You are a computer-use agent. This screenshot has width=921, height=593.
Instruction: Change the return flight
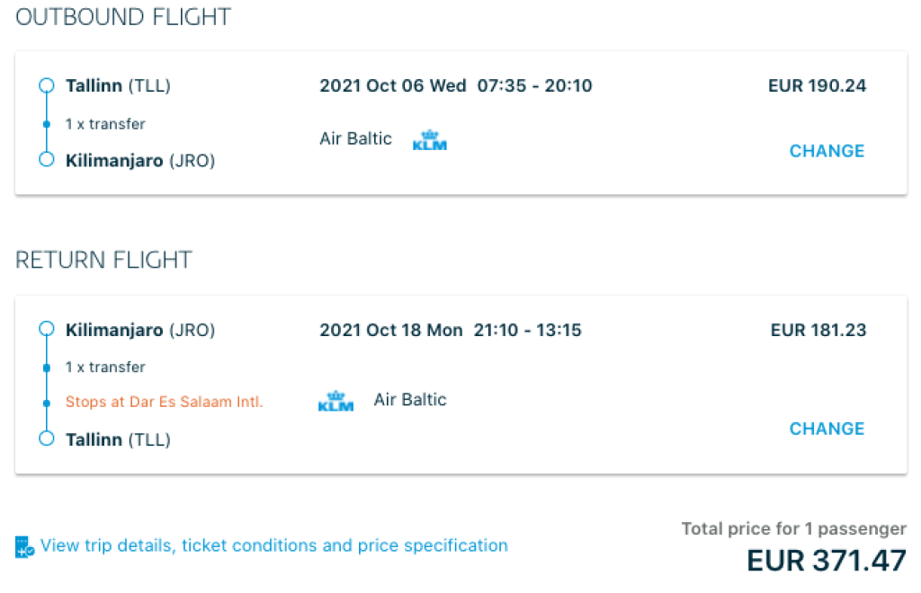[x=827, y=429]
